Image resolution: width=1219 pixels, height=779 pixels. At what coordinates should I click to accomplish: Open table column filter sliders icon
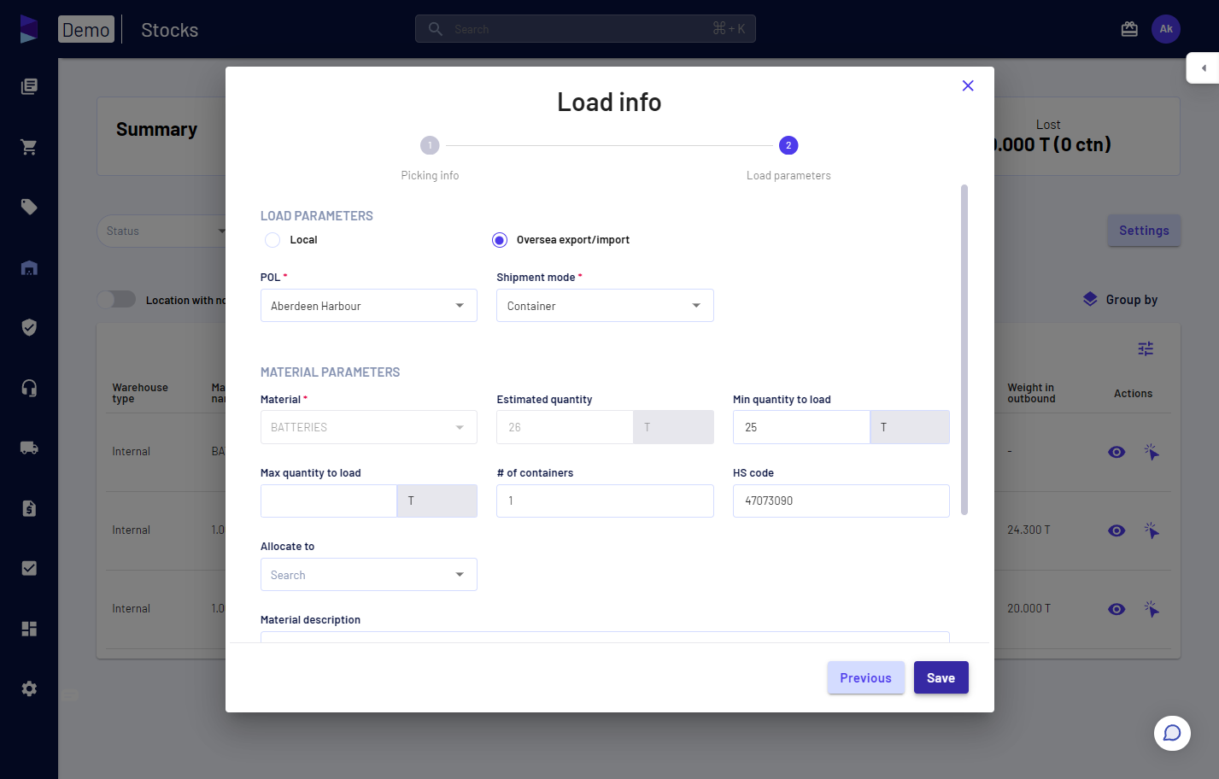click(x=1146, y=348)
